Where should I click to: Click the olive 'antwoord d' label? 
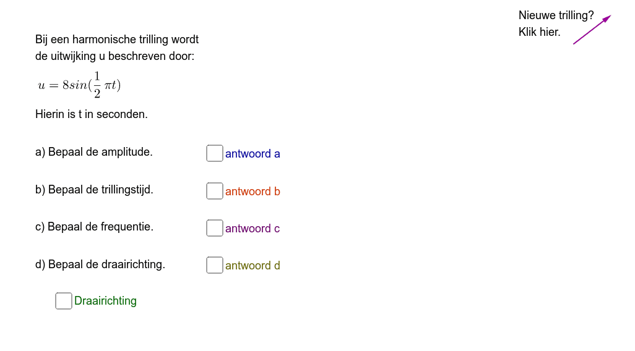click(x=253, y=266)
